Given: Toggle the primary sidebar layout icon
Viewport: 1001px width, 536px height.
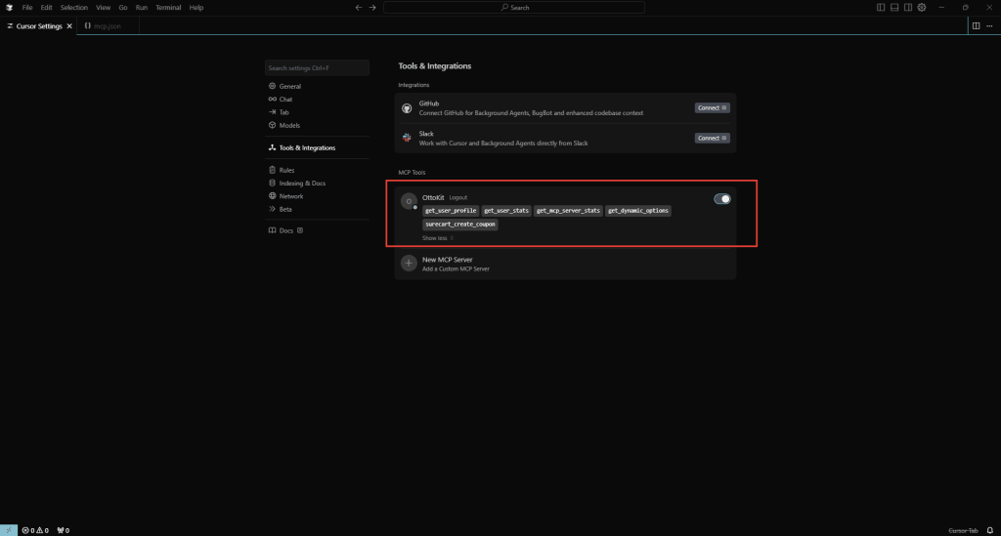Looking at the screenshot, I should (x=881, y=7).
